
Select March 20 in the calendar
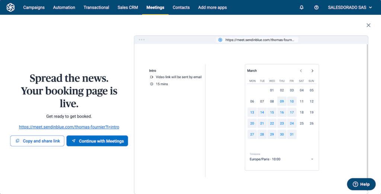[x=252, y=123]
